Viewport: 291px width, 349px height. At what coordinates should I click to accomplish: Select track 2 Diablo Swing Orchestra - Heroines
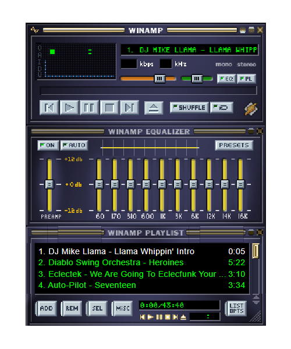point(142,263)
